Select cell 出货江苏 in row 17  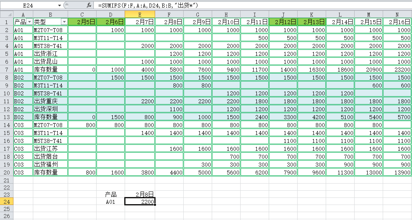coord(50,148)
